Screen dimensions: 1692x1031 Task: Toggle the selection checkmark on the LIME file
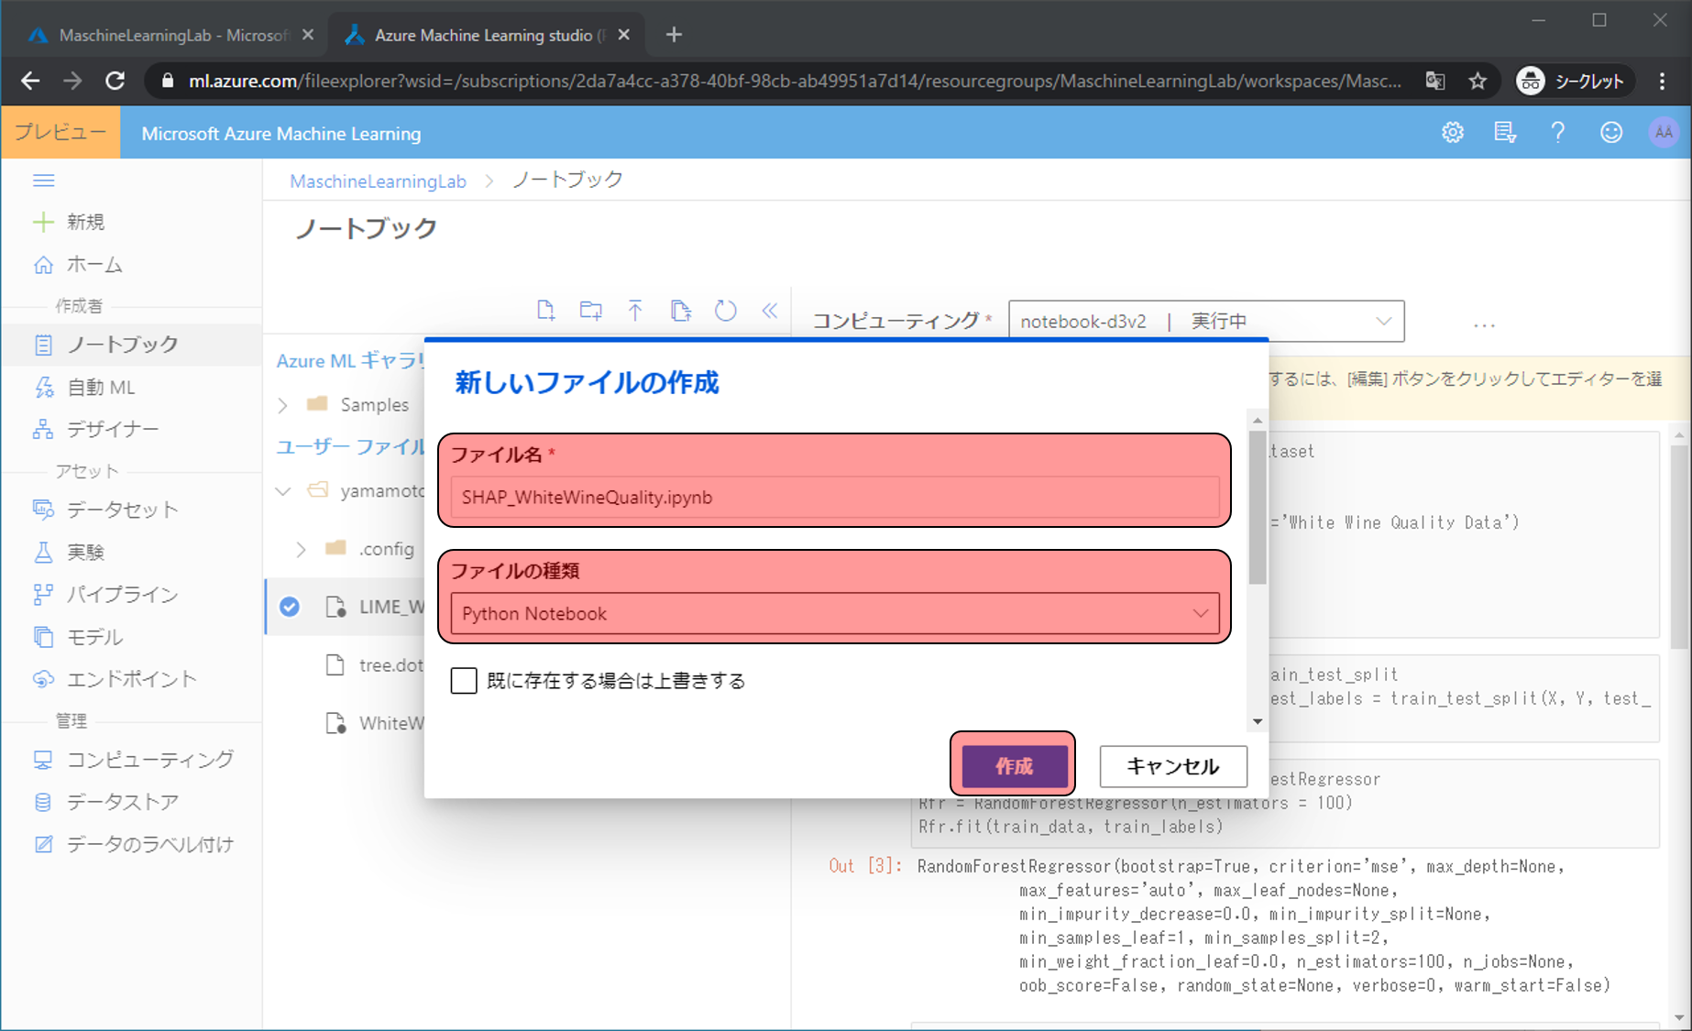(x=290, y=607)
